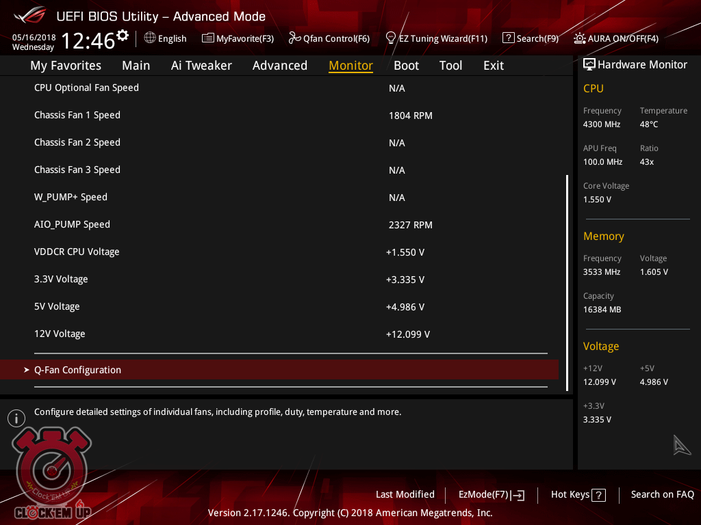Switch to EzMode(F7)
This screenshot has height=525, width=701.
491,494
